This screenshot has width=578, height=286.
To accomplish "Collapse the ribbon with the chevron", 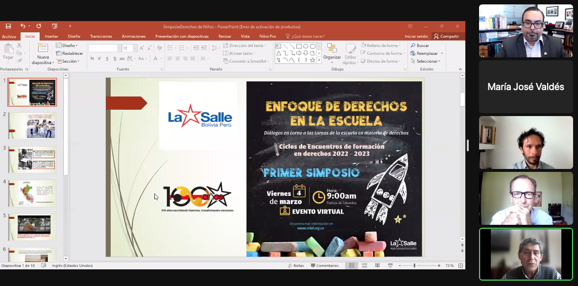I will pos(460,69).
